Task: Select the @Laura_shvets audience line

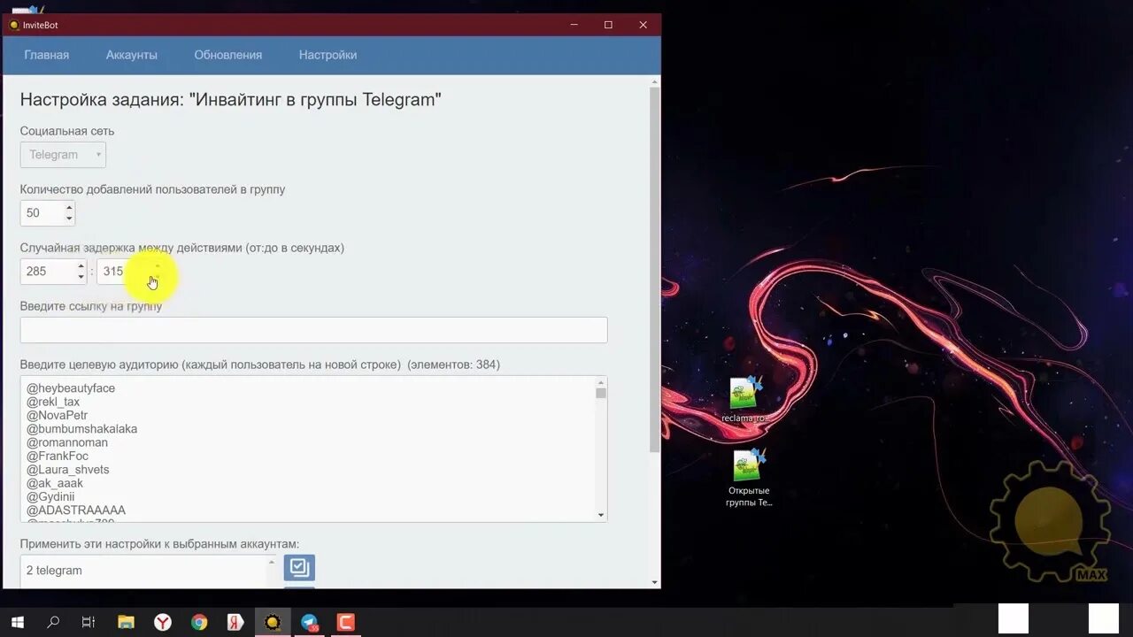Action: (x=68, y=470)
